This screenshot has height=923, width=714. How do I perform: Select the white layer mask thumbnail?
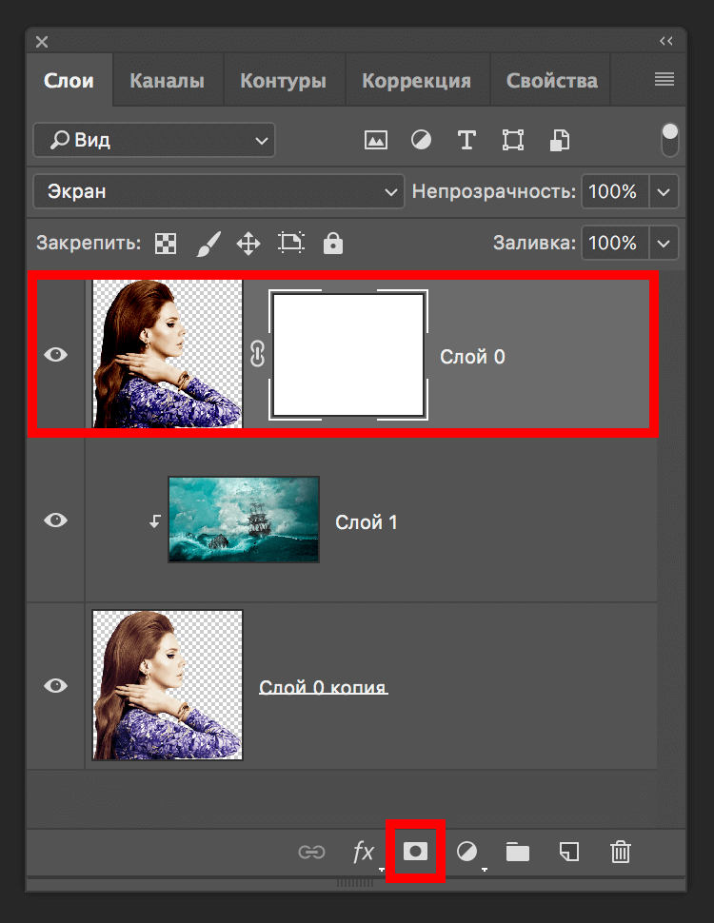point(348,355)
